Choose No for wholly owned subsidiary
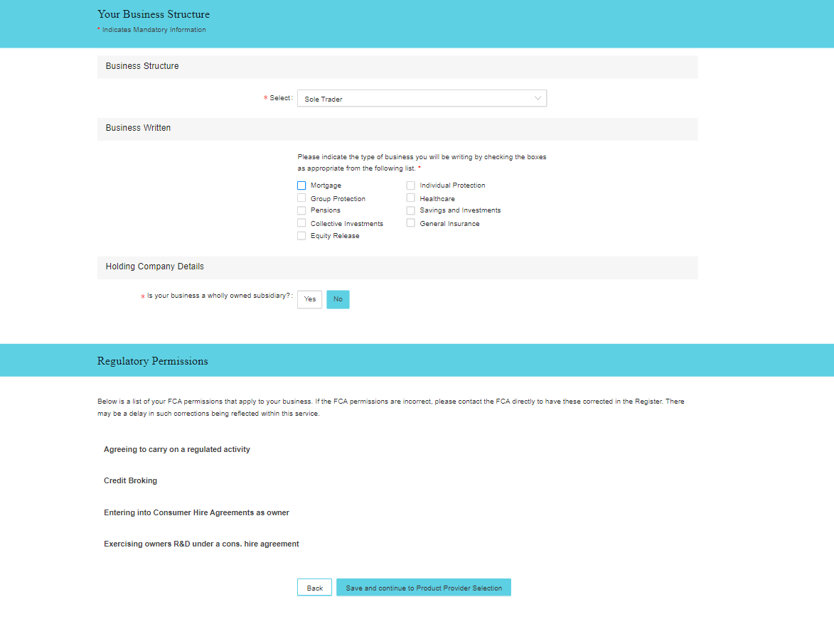This screenshot has width=834, height=619. (x=338, y=299)
